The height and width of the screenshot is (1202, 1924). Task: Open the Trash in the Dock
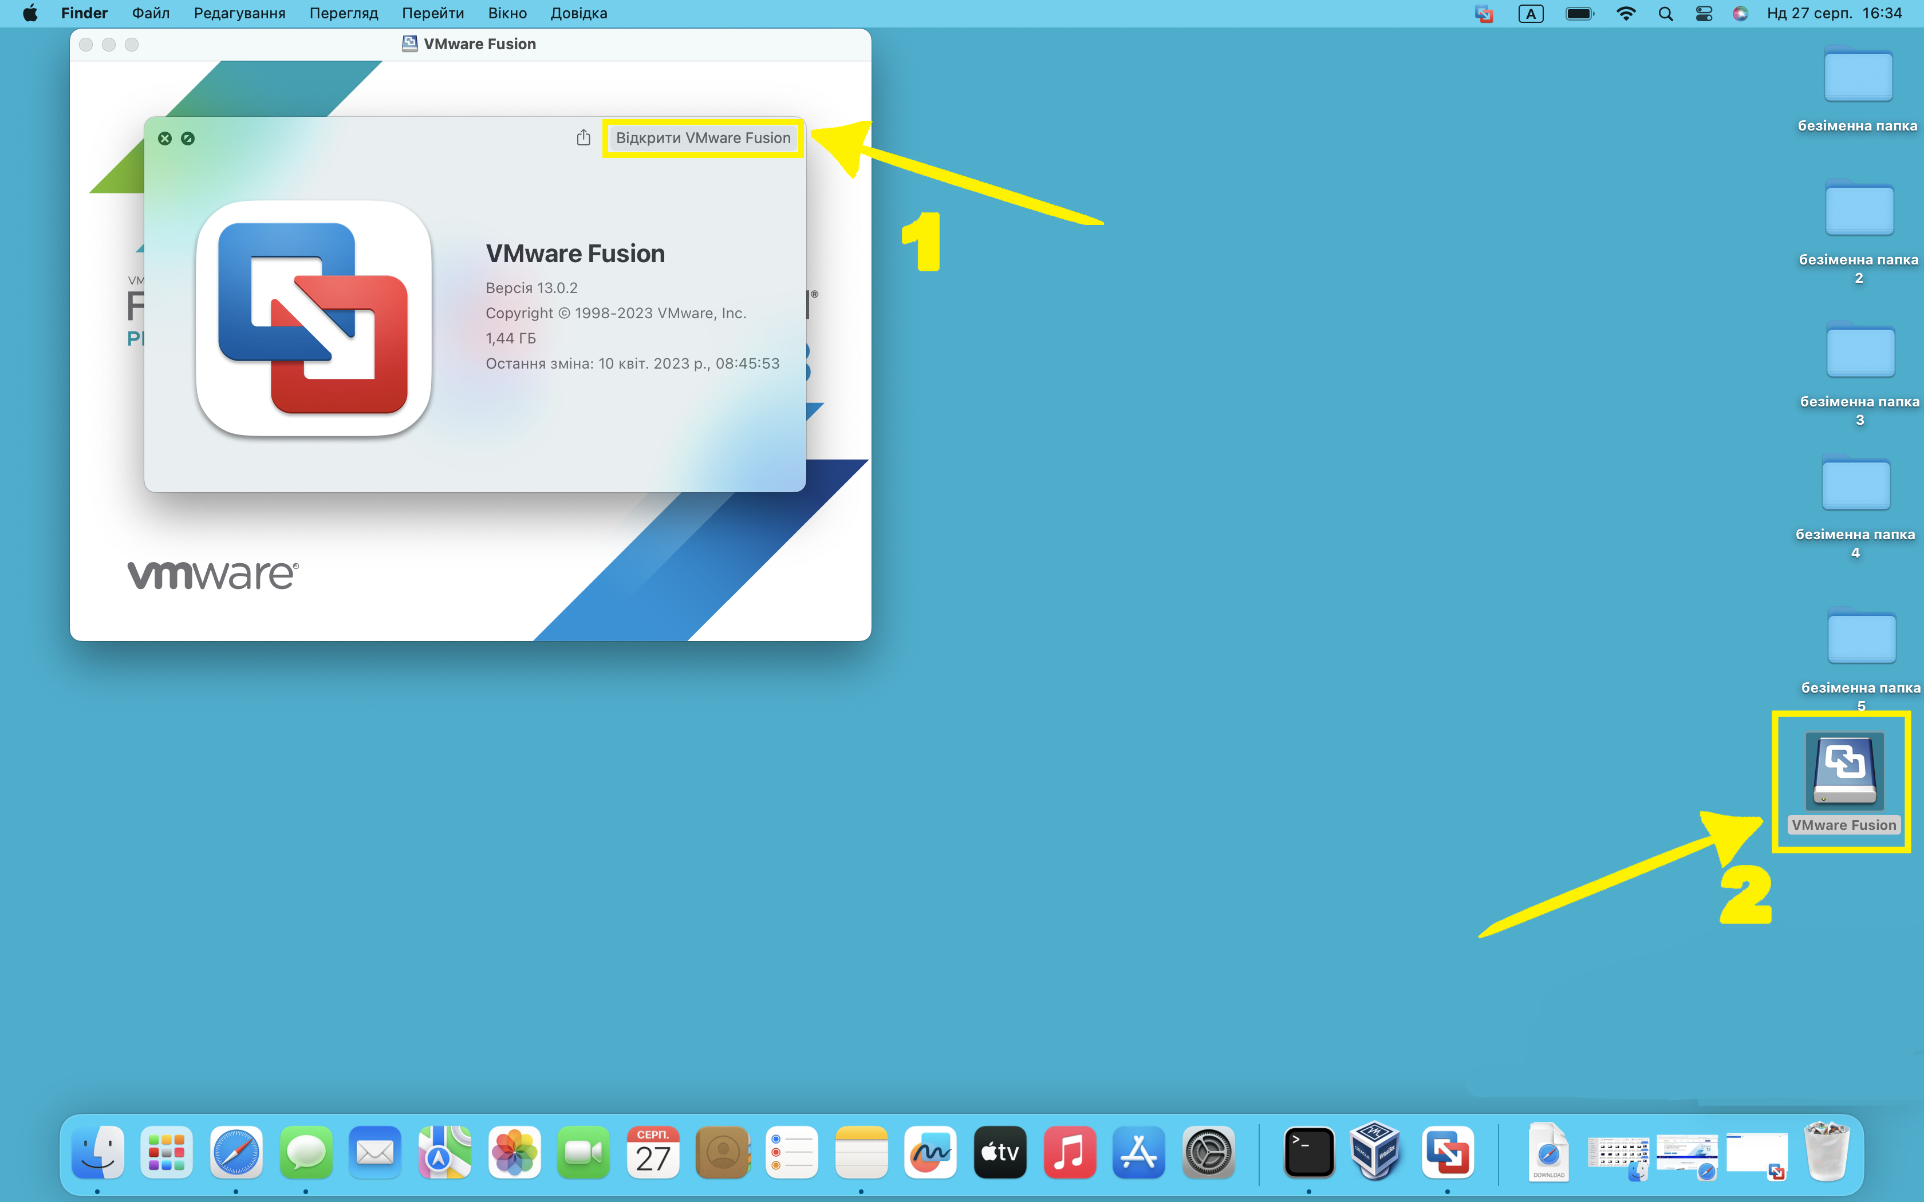coord(1827,1152)
